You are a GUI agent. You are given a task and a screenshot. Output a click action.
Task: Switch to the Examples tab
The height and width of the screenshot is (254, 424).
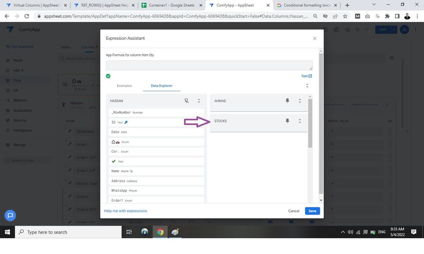pyautogui.click(x=124, y=86)
